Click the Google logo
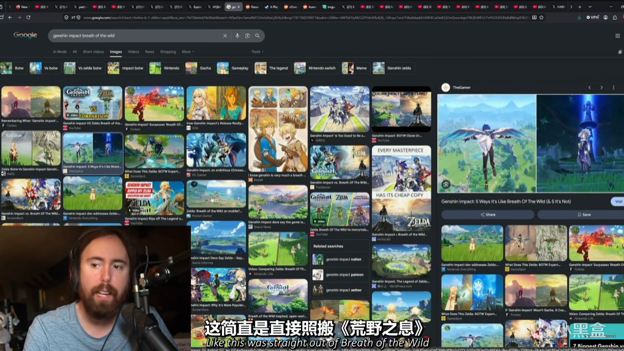This screenshot has width=624, height=351. (x=25, y=35)
